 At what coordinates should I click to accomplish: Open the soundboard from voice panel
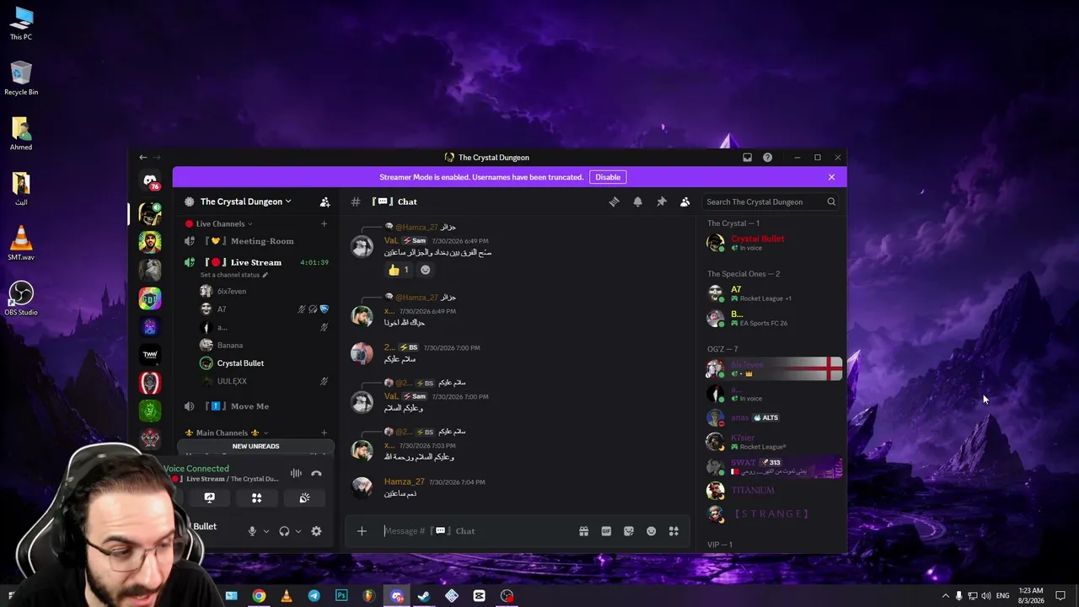tap(304, 498)
